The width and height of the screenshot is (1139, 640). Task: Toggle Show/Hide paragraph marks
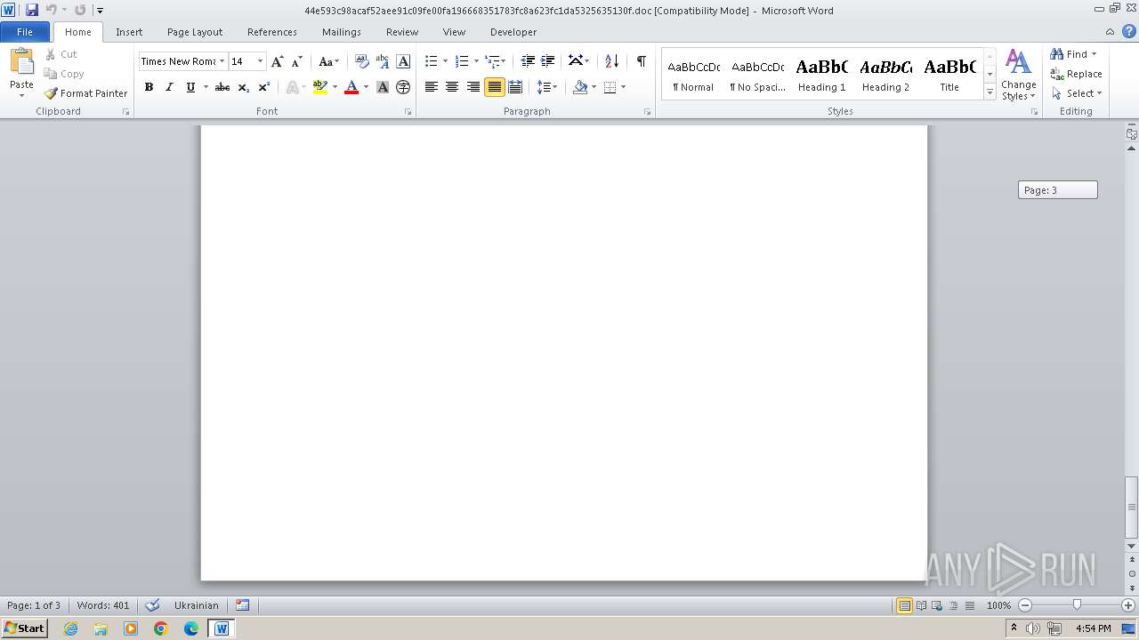(x=641, y=61)
